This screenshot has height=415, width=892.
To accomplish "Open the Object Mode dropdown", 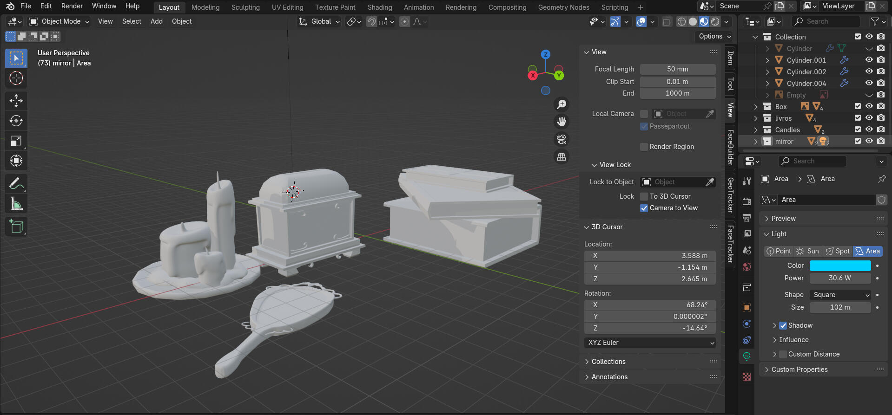I will point(59,21).
